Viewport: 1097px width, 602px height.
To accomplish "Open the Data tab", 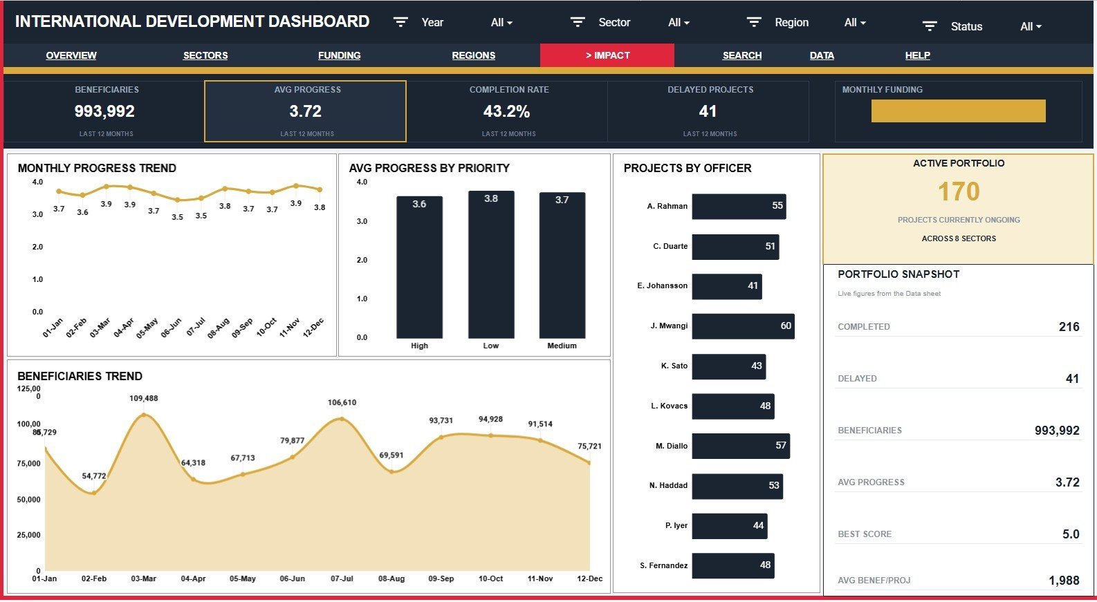I will (822, 55).
